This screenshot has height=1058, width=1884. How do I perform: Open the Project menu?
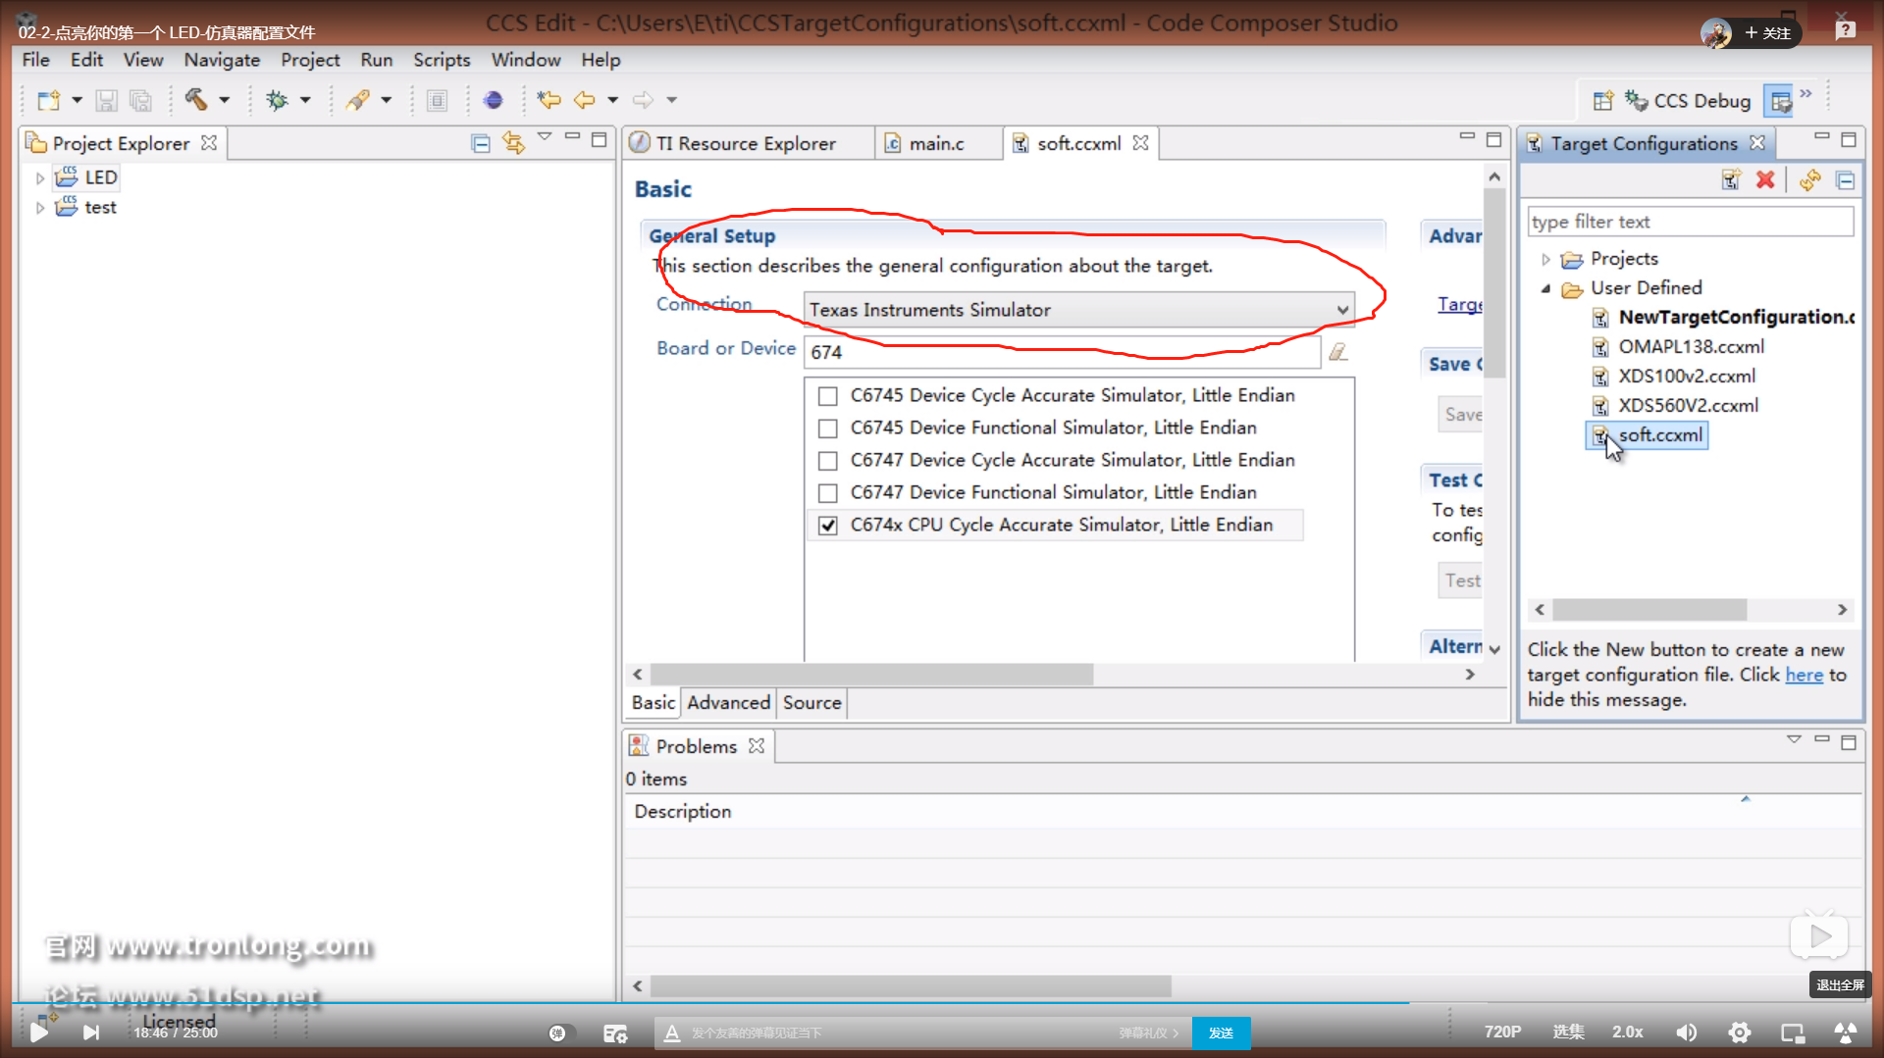tap(310, 60)
